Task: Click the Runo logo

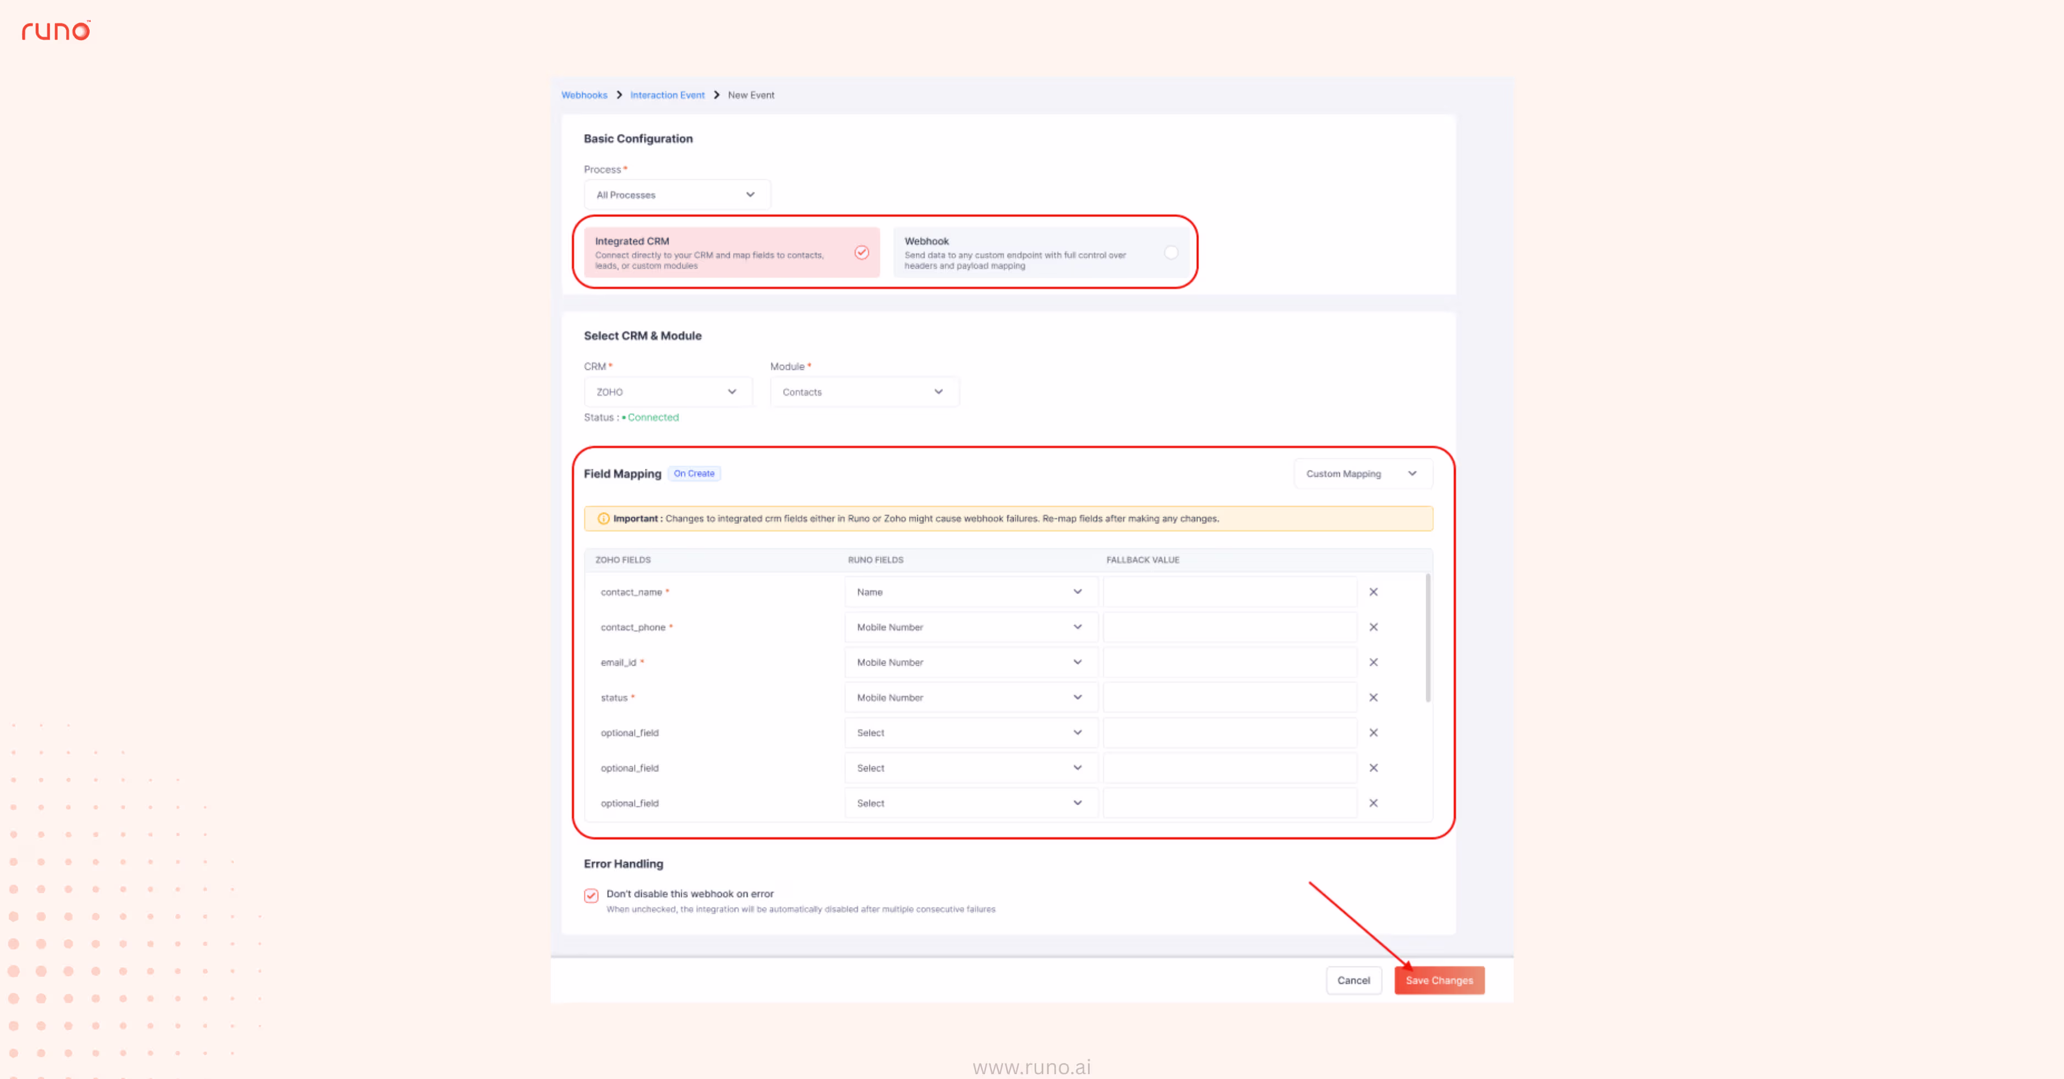Action: coord(55,30)
